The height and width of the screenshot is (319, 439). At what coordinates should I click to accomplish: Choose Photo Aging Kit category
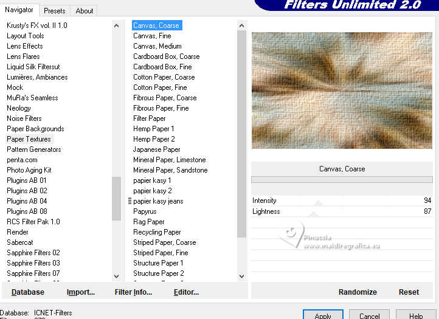click(x=29, y=170)
